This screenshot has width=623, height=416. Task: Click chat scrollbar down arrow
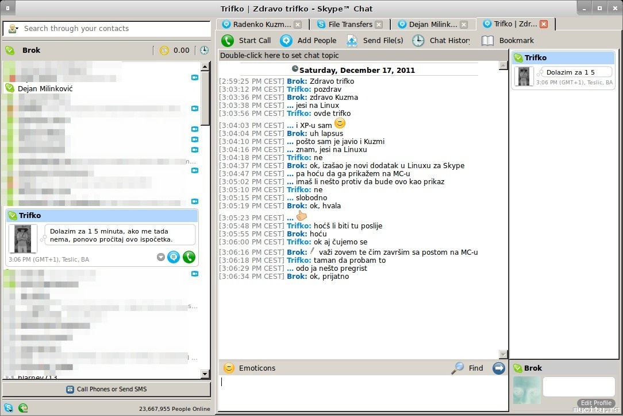point(503,354)
